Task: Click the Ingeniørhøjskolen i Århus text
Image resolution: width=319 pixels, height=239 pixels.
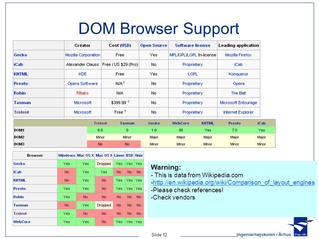Action: coord(264,235)
